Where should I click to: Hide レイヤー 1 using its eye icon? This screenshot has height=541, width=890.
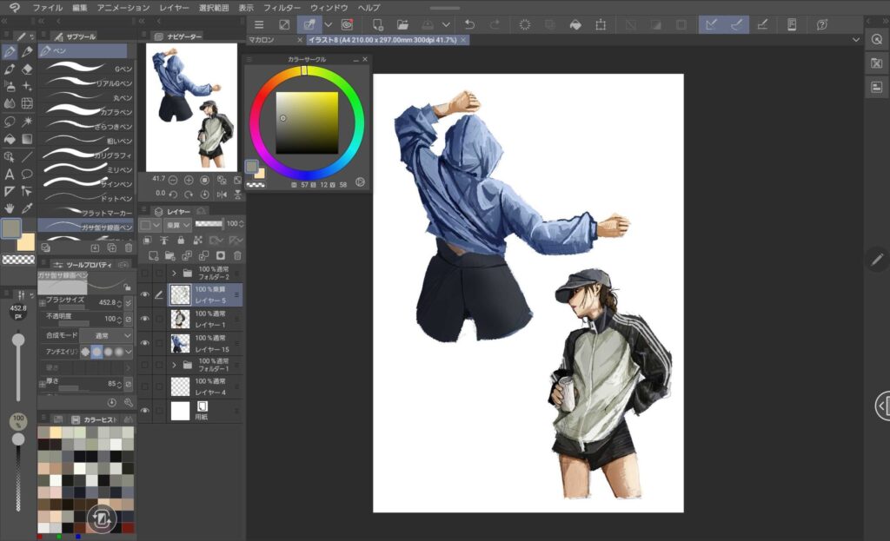[x=145, y=319]
